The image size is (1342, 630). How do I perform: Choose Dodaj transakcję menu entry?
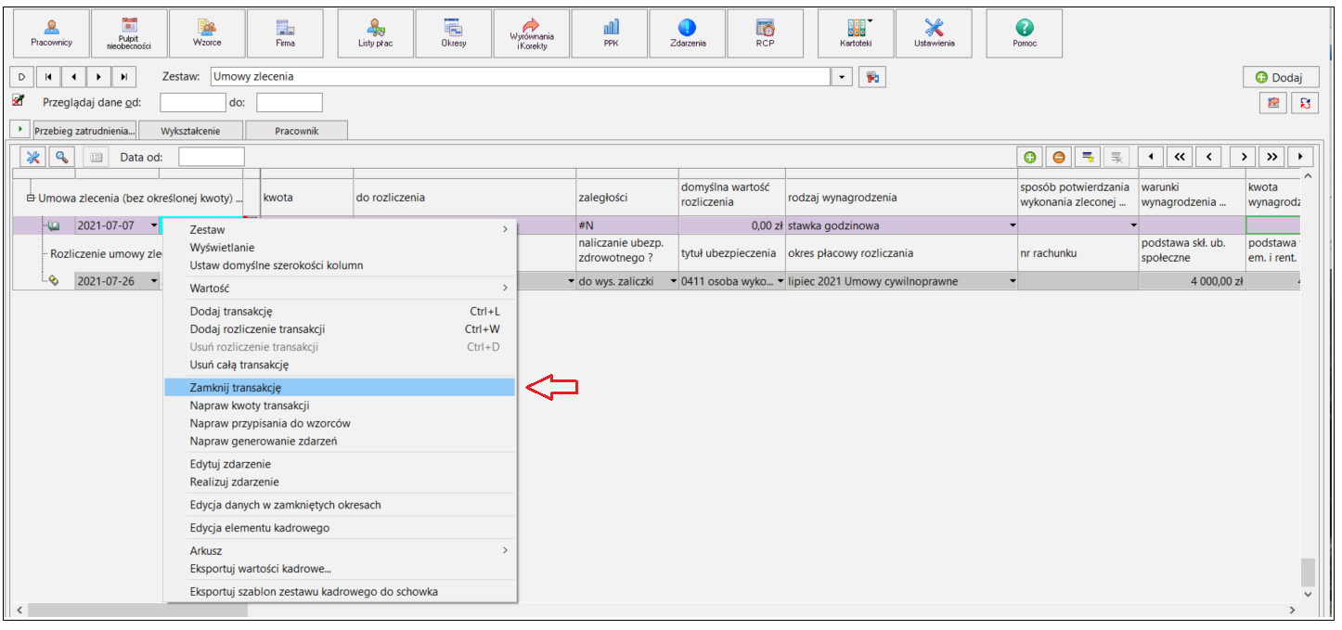point(340,312)
